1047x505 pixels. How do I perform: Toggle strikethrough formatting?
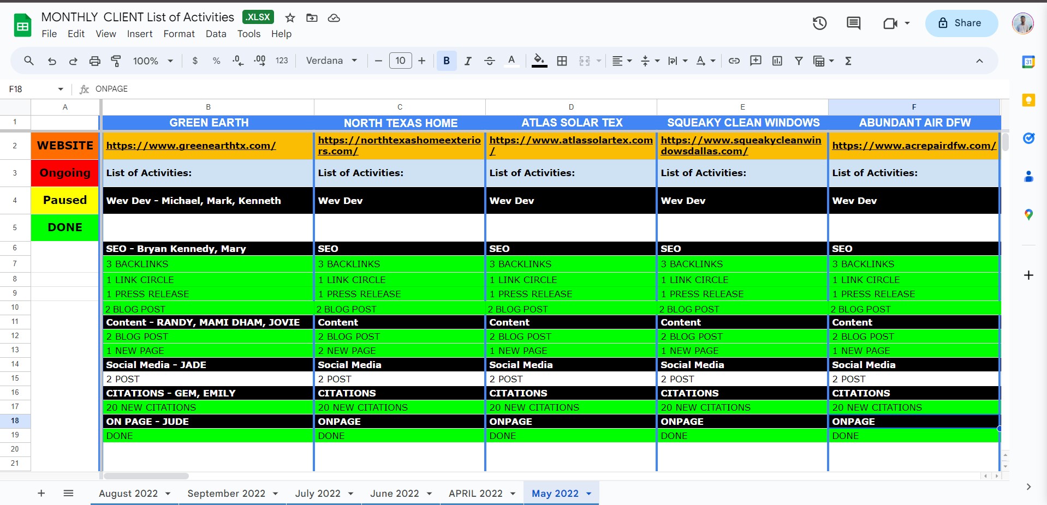pyautogui.click(x=490, y=61)
